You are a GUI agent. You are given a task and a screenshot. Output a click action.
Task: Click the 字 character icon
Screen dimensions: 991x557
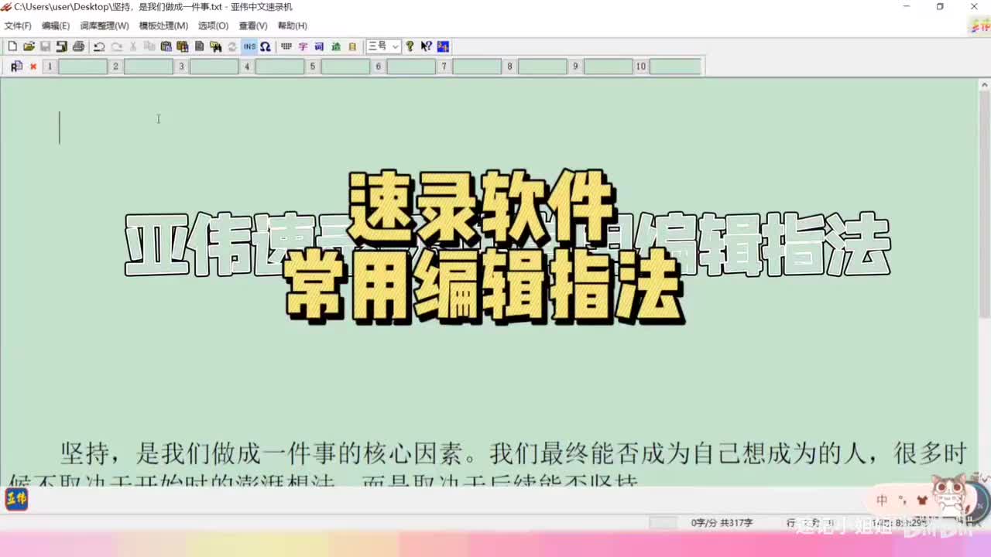[303, 46]
